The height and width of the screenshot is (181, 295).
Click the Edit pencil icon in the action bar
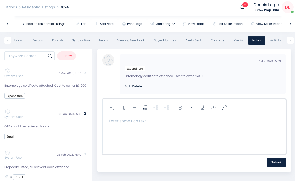coord(78,24)
